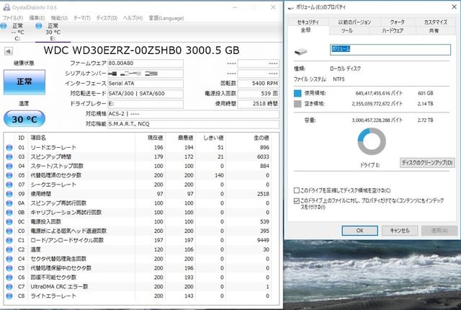The height and width of the screenshot is (310, 461).
Task: Click the 30 °C temperature button
Action: (24, 119)
